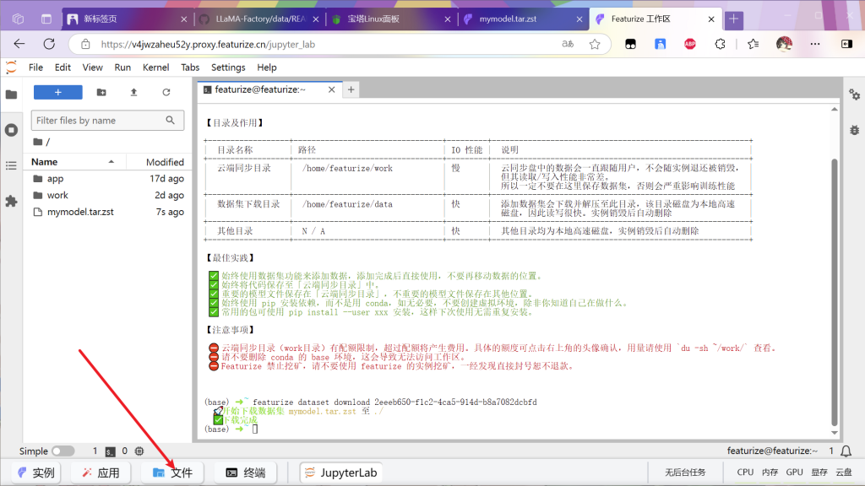Click the 无后台任务 status text
Screen dimensions: 865x486
685,472
